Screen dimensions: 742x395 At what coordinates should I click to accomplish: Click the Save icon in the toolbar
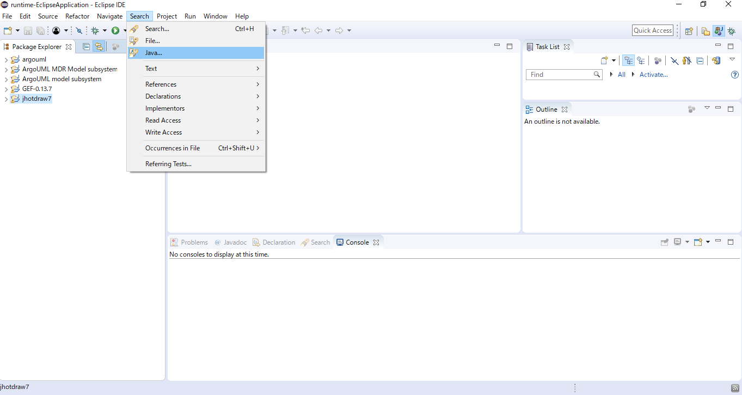[x=28, y=31]
